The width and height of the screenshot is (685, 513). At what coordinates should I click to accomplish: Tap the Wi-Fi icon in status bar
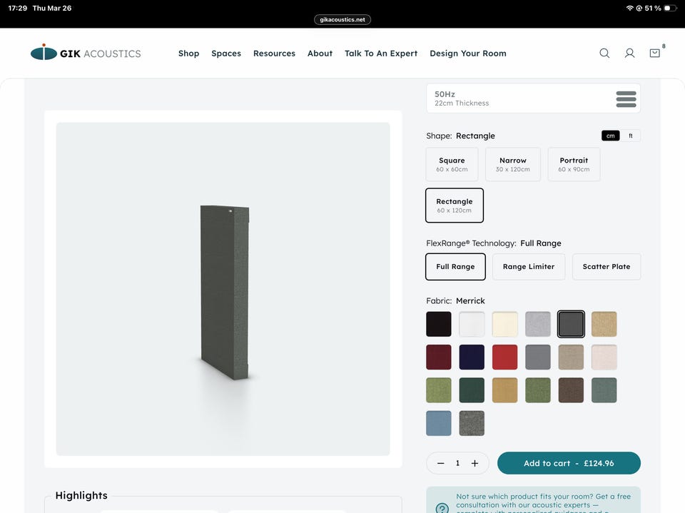click(629, 8)
